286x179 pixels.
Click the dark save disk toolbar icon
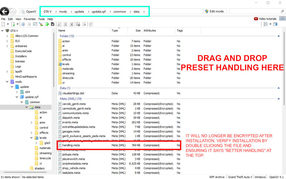[x=53, y=24]
